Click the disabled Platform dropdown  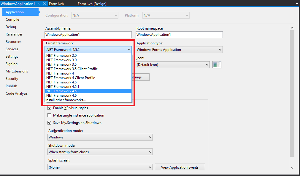click(x=166, y=15)
